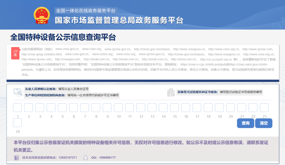
Task: Focus input box number 1
Action: 17,108
